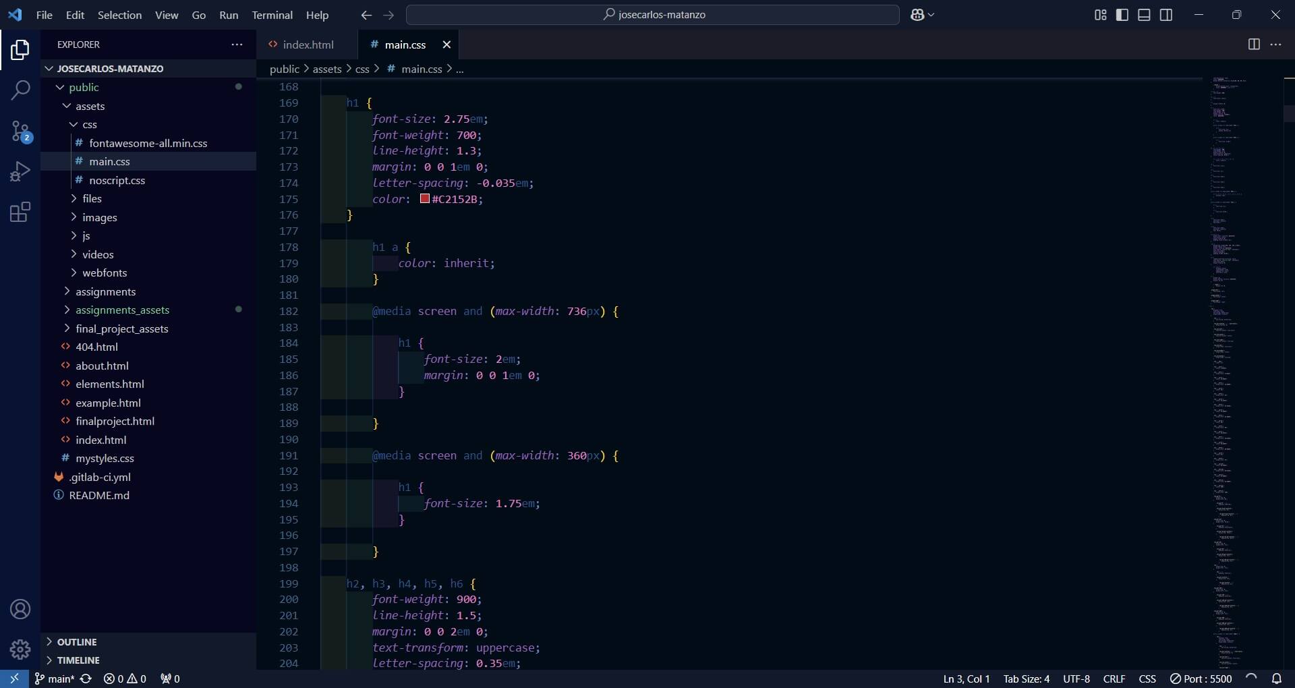Open editor more actions ellipsis
1295x688 pixels.
point(1276,45)
